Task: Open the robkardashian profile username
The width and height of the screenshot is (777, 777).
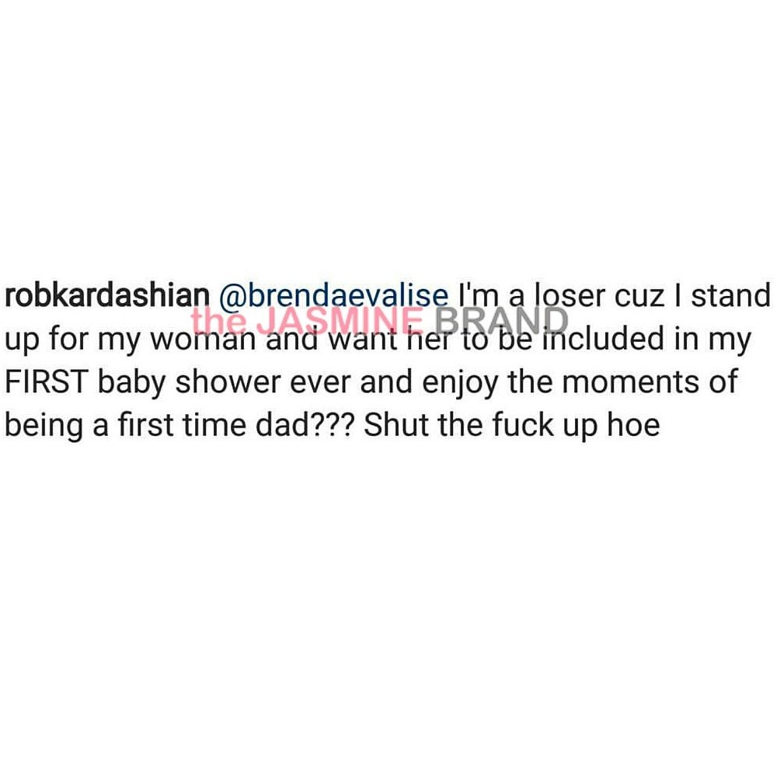Action: pyautogui.click(x=107, y=296)
